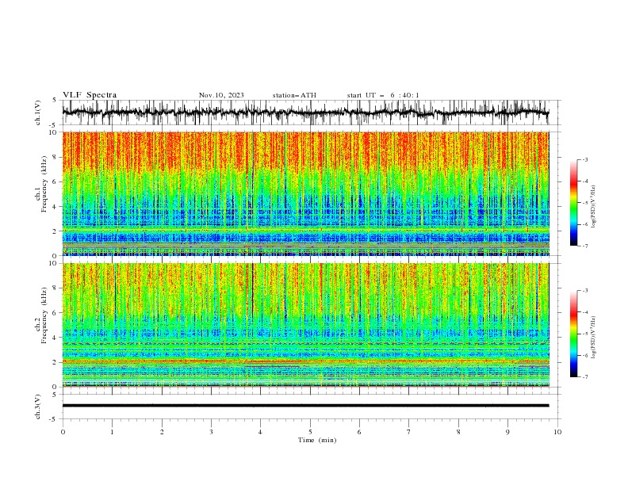Click time axis tick label "1"
Viewport: 628px width, 485px height.
coord(112,432)
